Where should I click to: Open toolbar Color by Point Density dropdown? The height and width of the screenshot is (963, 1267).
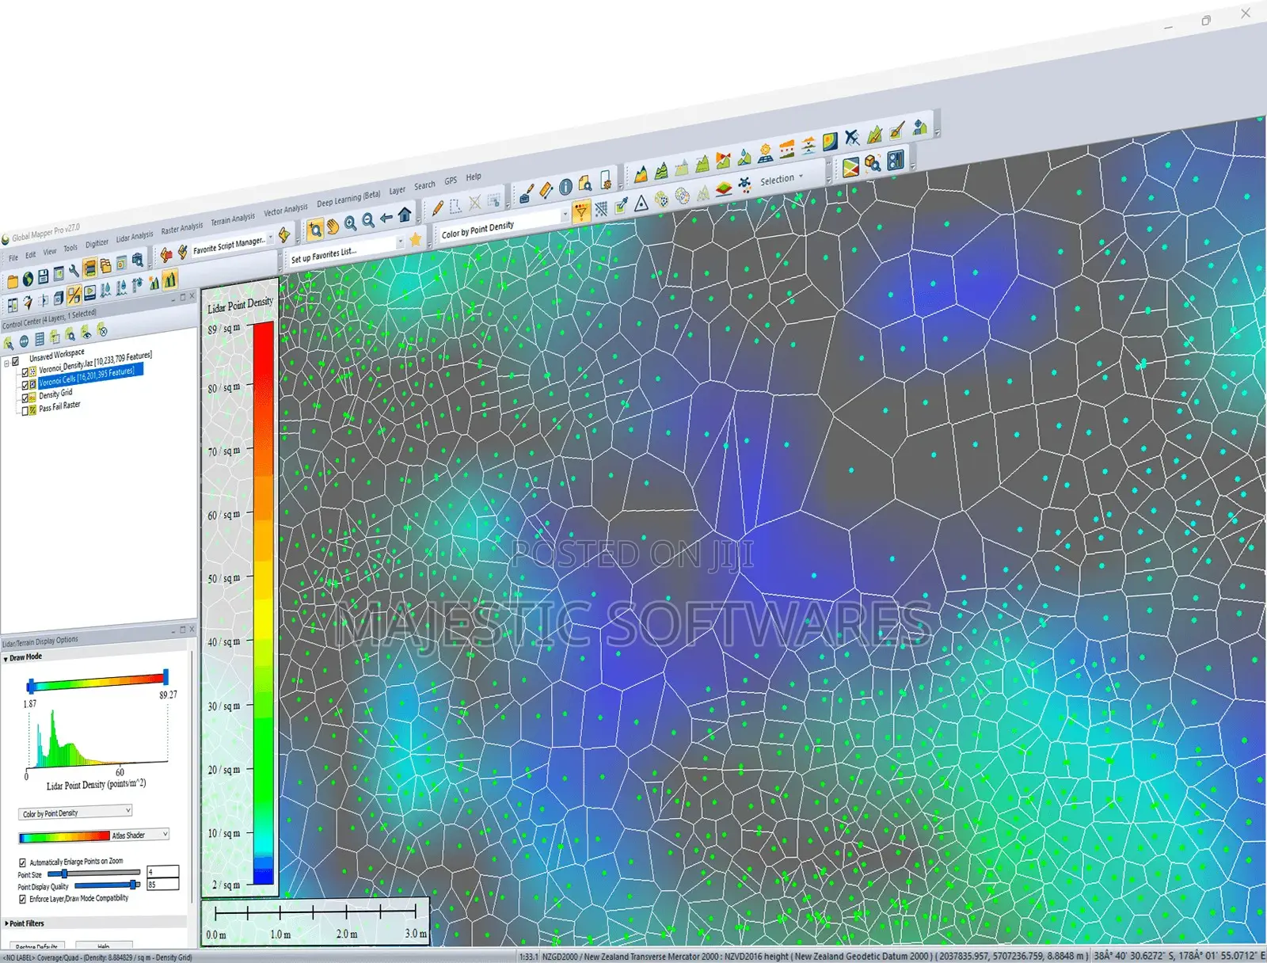click(565, 214)
